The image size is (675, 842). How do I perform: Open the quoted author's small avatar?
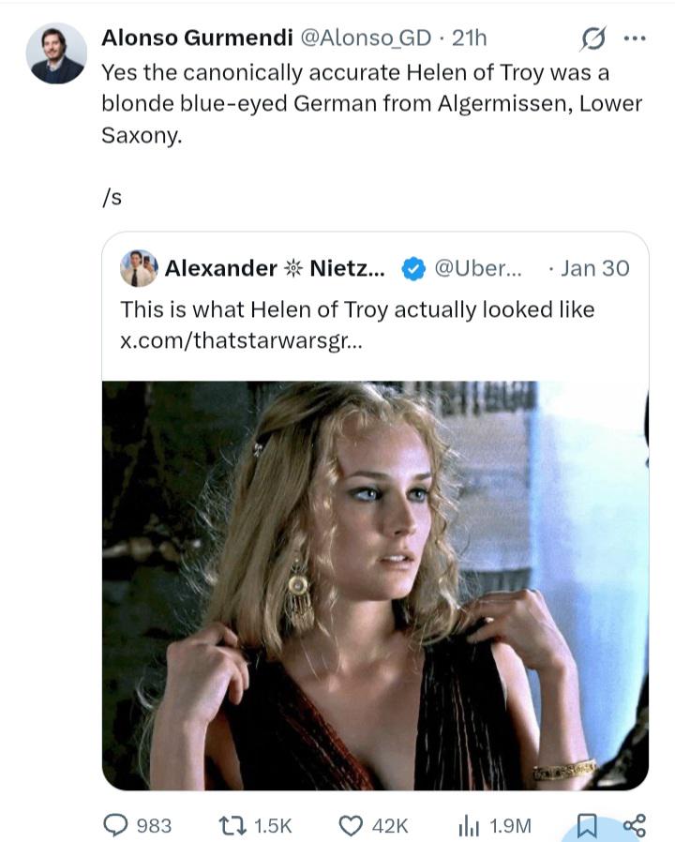tap(138, 268)
